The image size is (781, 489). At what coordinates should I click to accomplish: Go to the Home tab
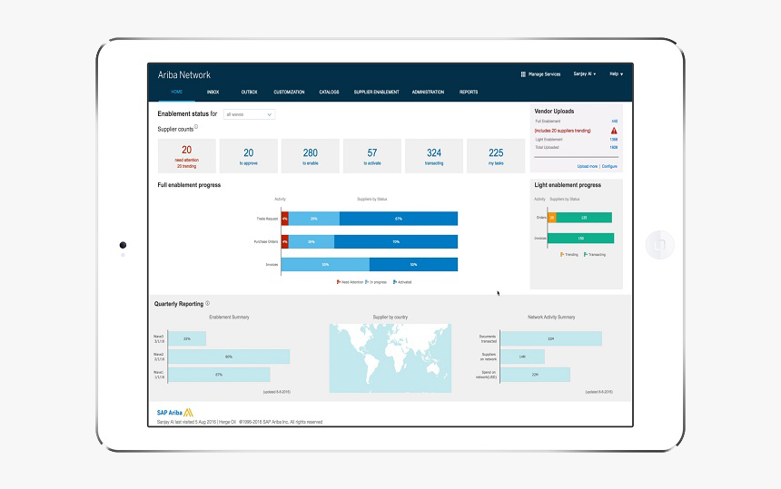point(177,92)
